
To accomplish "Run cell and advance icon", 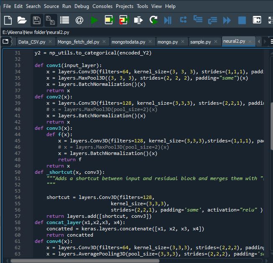I will pos(123,20).
